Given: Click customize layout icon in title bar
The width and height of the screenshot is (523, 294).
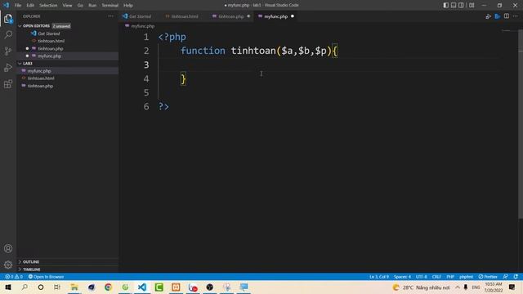Looking at the screenshot, I should (472, 5).
